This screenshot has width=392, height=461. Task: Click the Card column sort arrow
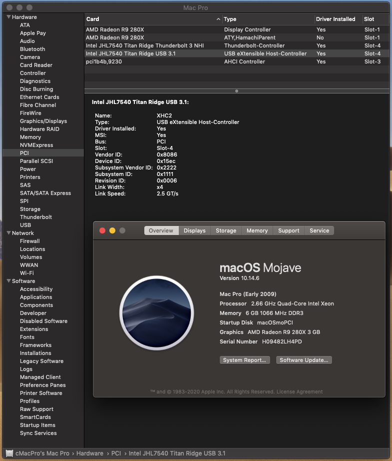(x=218, y=19)
